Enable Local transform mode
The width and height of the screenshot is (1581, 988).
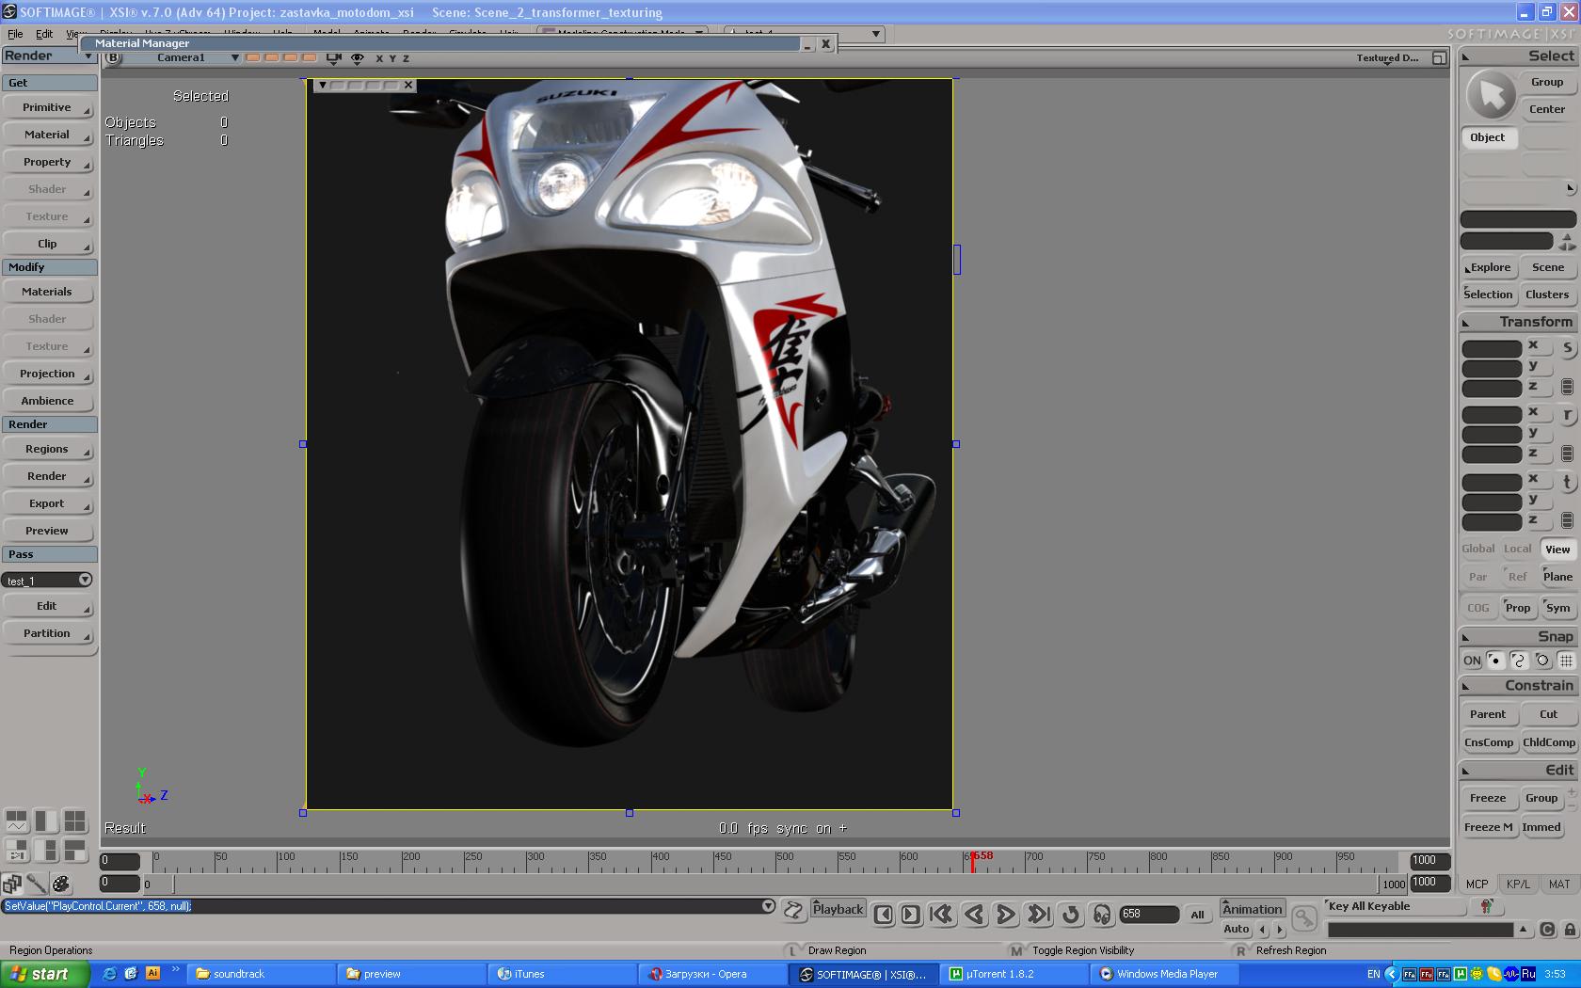click(x=1517, y=550)
